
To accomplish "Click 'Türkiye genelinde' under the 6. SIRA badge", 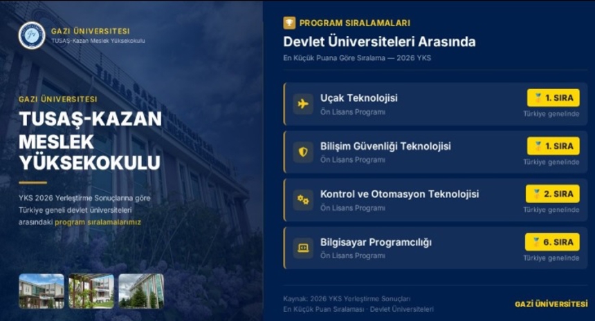I will click(551, 258).
